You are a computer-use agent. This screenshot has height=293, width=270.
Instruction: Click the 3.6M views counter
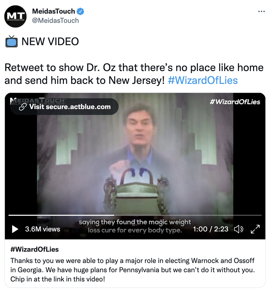[43, 229]
